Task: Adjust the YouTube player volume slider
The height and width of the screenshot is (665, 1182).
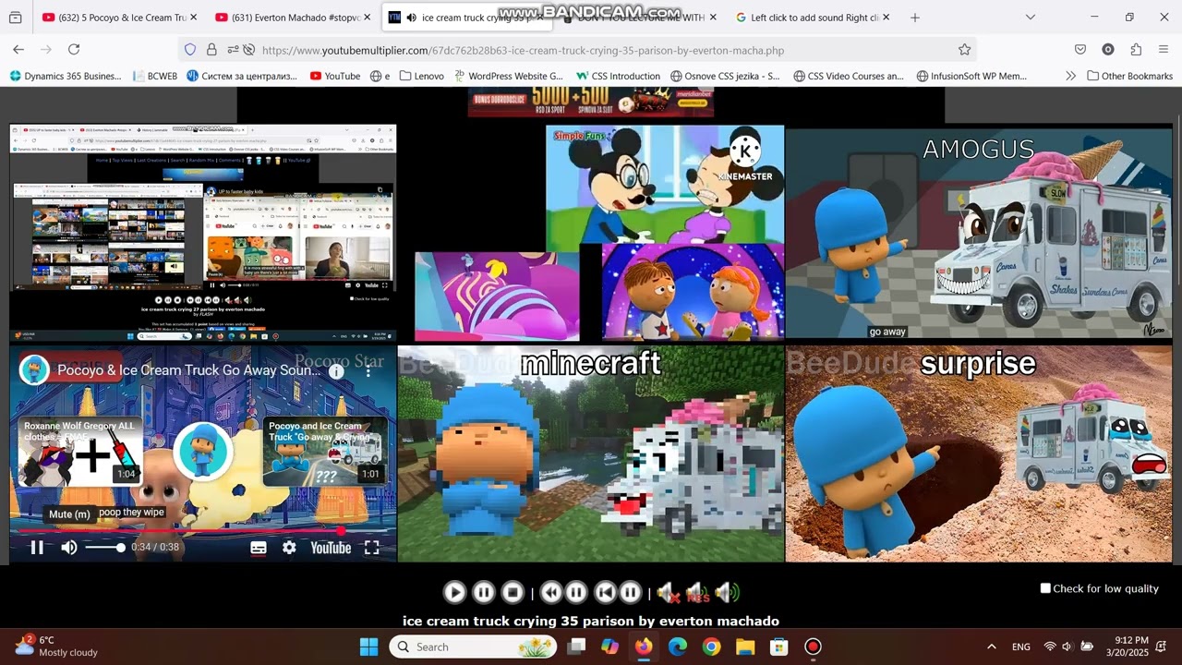Action: pos(104,548)
